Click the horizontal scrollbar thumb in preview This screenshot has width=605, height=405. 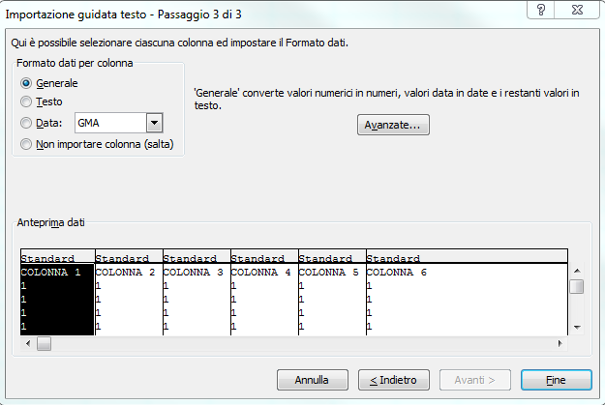coord(44,343)
